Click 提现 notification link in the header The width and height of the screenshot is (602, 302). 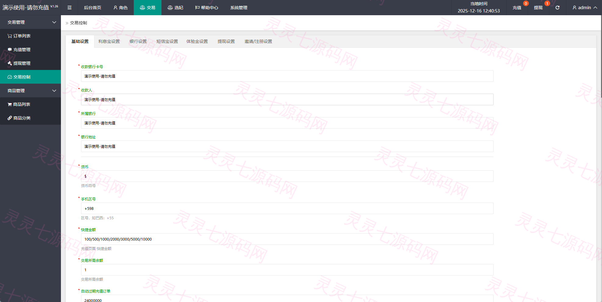click(x=538, y=8)
